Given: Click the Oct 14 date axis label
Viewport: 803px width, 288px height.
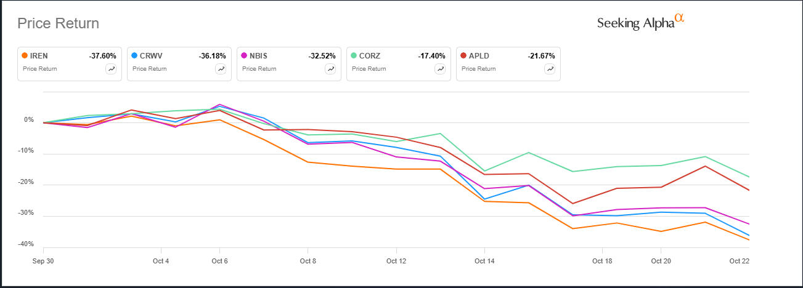Looking at the screenshot, I should [484, 261].
